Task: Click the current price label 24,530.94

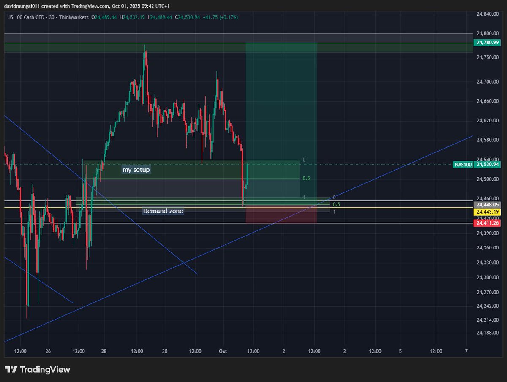Action: tap(488, 165)
